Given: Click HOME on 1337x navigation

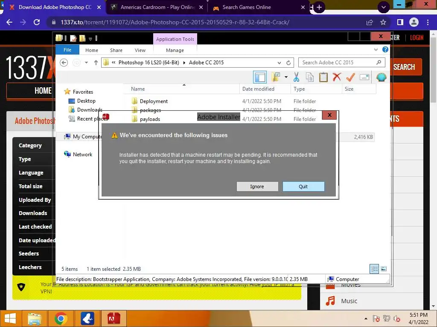Looking at the screenshot, I should click(43, 91).
